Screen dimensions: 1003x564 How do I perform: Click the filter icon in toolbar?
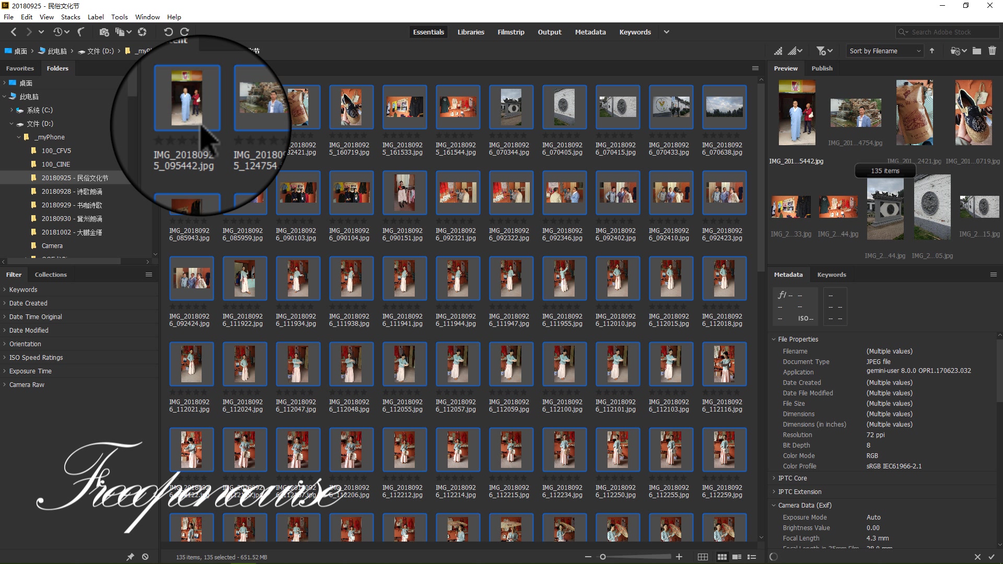(x=823, y=51)
